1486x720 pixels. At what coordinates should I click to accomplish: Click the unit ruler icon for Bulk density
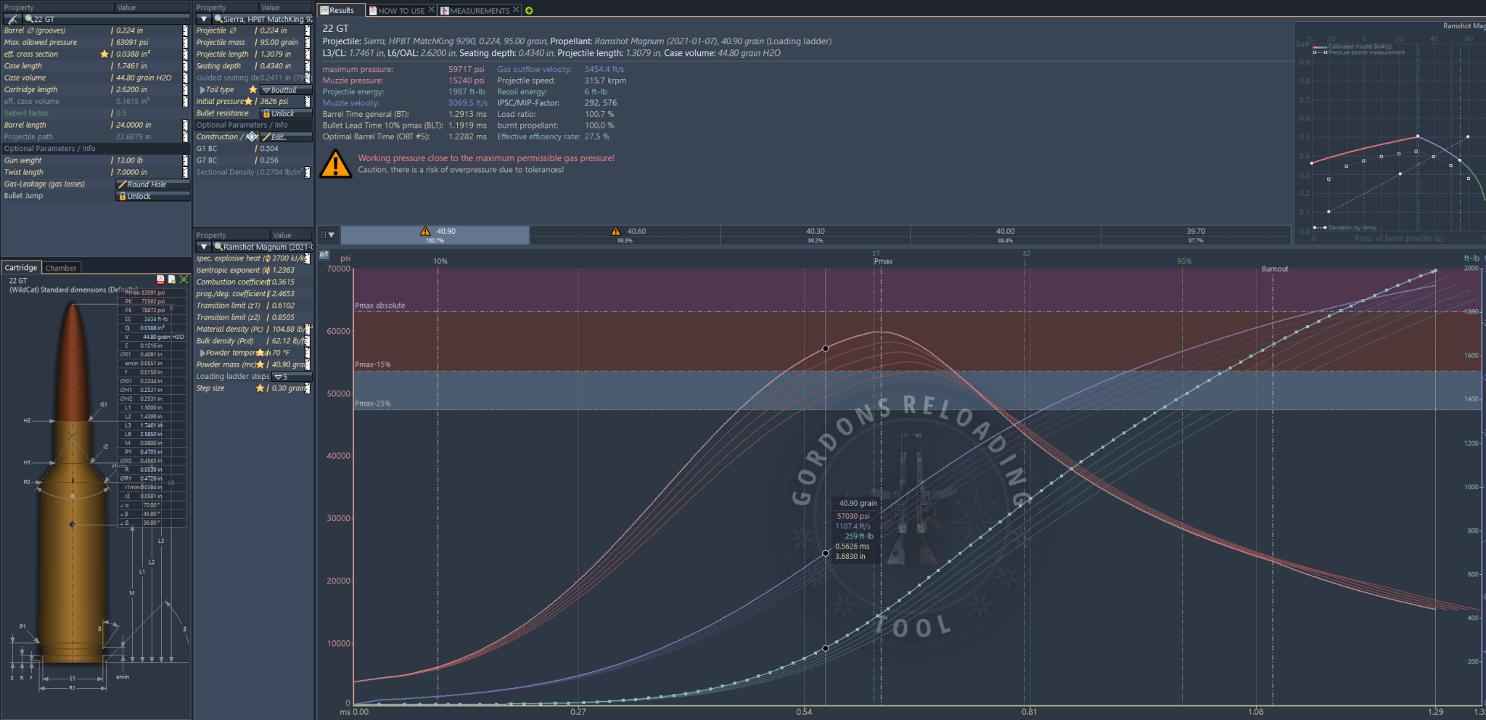(308, 341)
